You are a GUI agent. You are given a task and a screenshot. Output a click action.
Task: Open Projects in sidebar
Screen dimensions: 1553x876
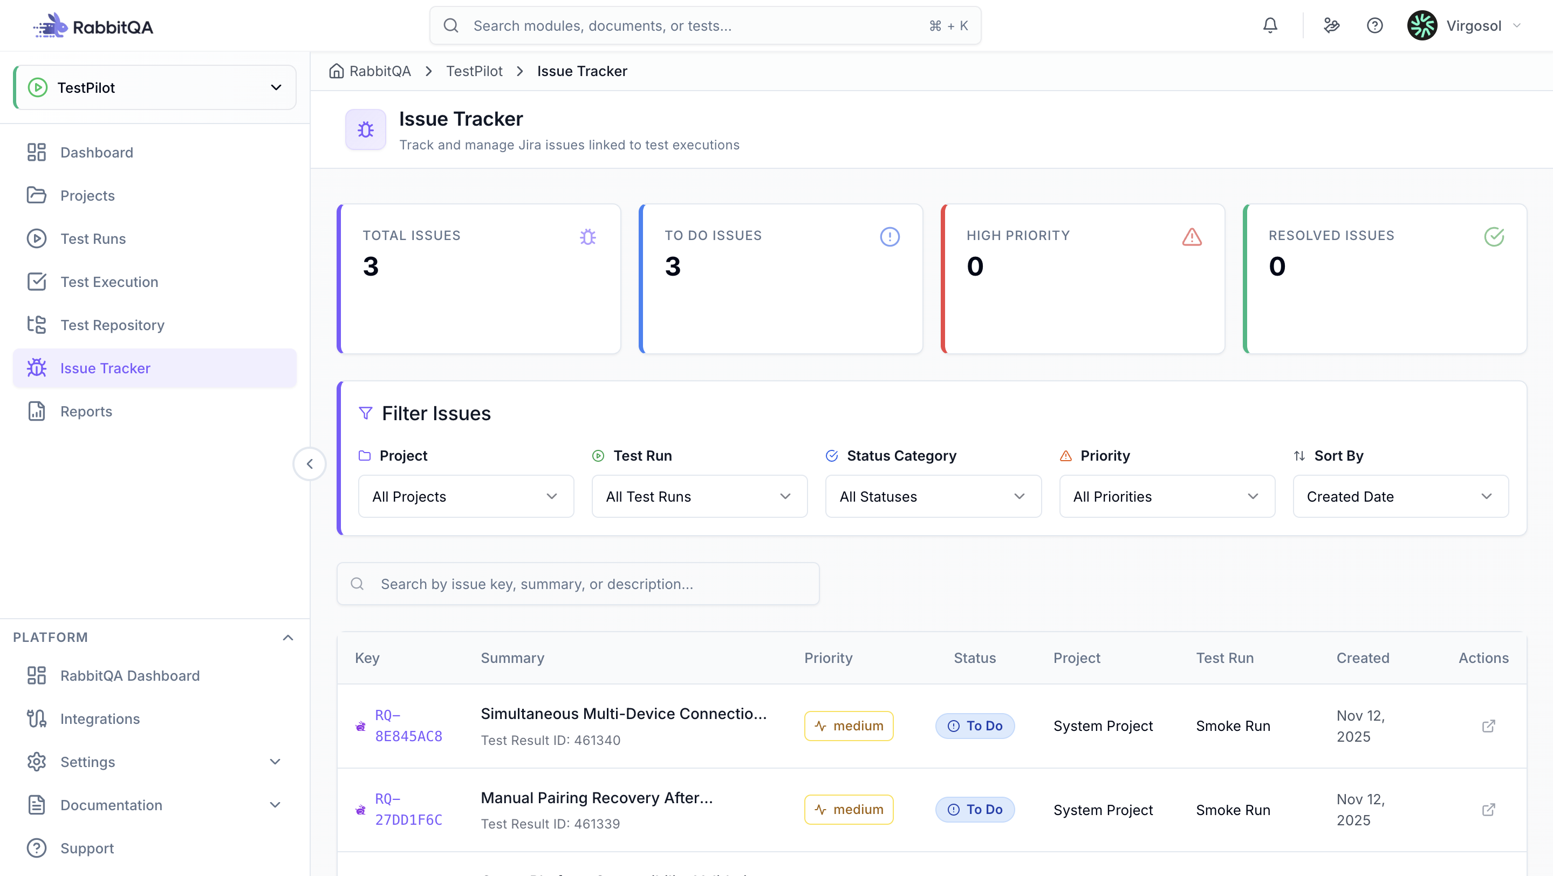click(x=155, y=195)
